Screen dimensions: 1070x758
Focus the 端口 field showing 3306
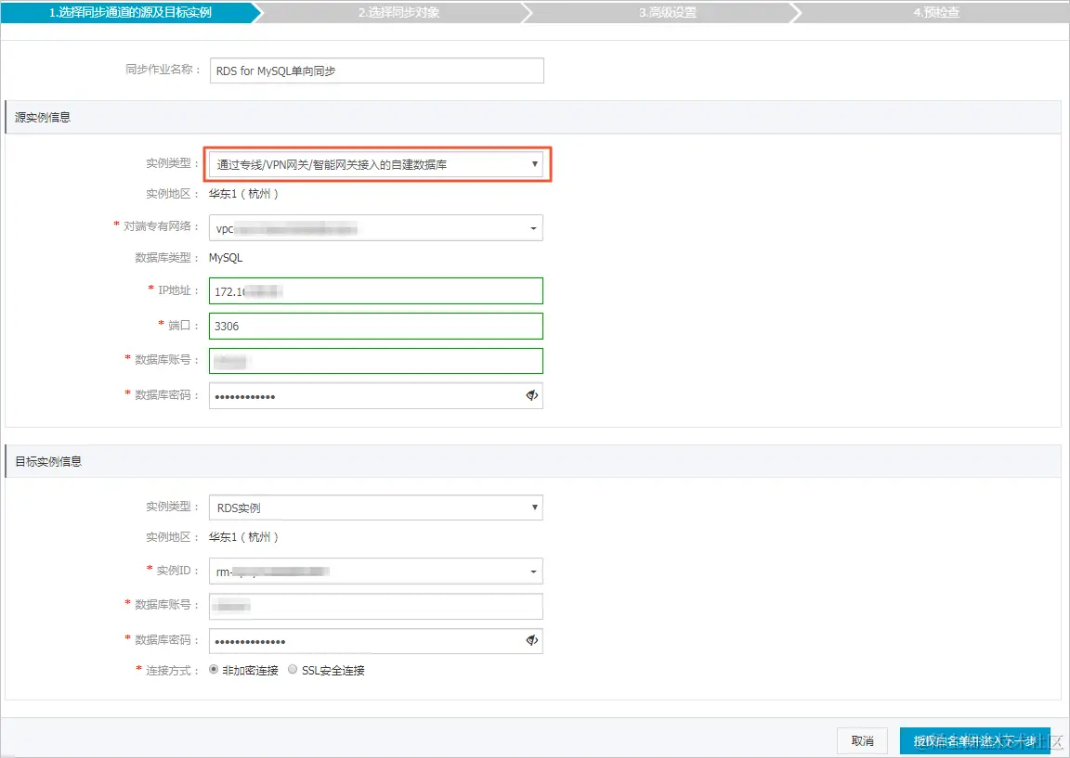376,326
